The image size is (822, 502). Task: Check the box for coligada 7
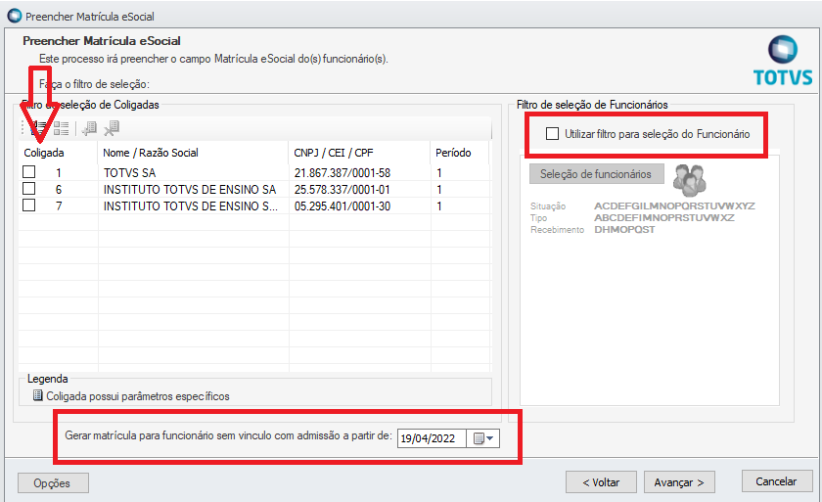(29, 205)
